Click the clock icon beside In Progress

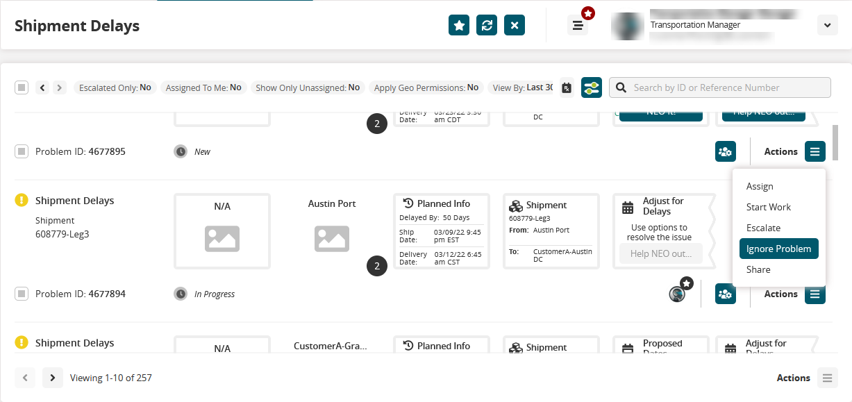pos(181,294)
